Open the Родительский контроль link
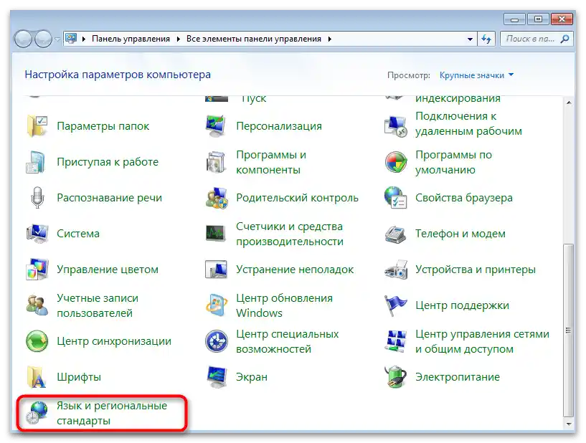Viewport: 586px width, 443px height. coord(297,198)
